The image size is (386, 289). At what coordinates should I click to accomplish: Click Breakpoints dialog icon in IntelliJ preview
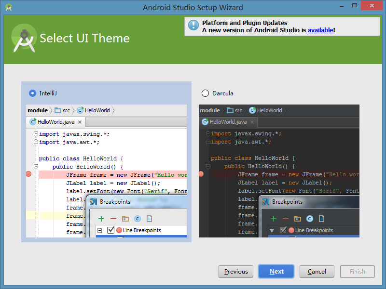click(x=94, y=202)
